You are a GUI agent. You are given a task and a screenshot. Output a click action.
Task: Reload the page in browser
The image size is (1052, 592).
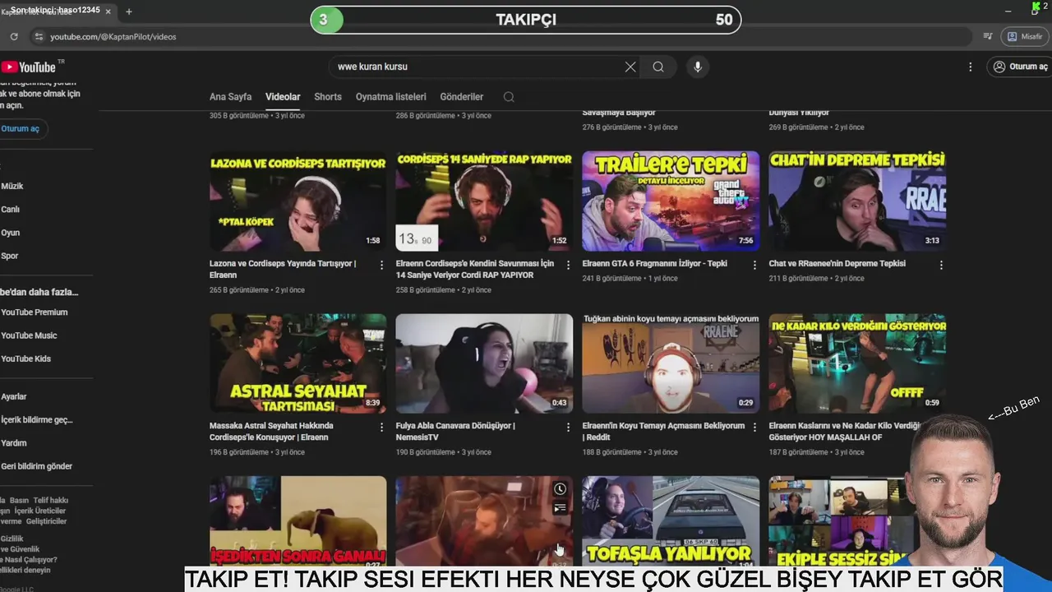[14, 37]
